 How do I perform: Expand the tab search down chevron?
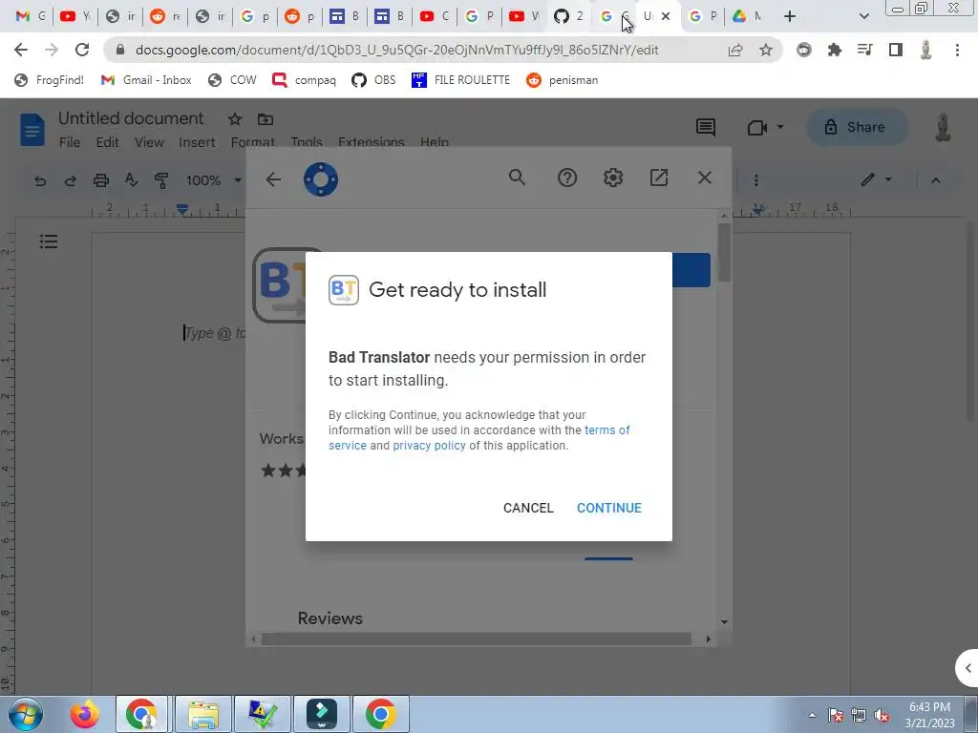click(x=863, y=16)
